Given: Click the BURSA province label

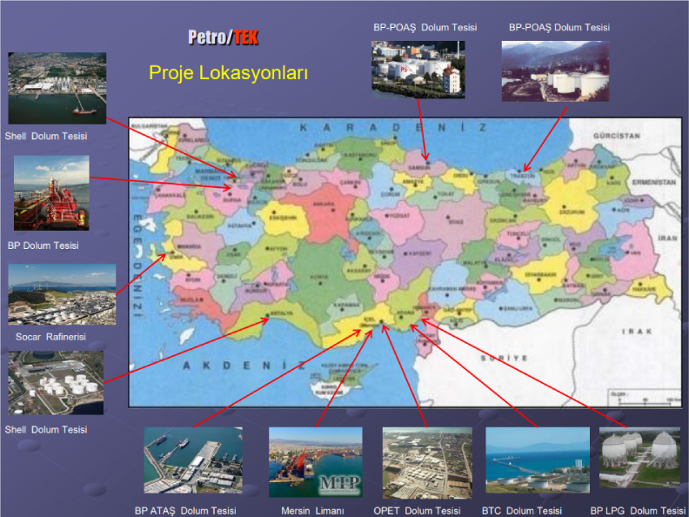Looking at the screenshot, I should tap(232, 200).
